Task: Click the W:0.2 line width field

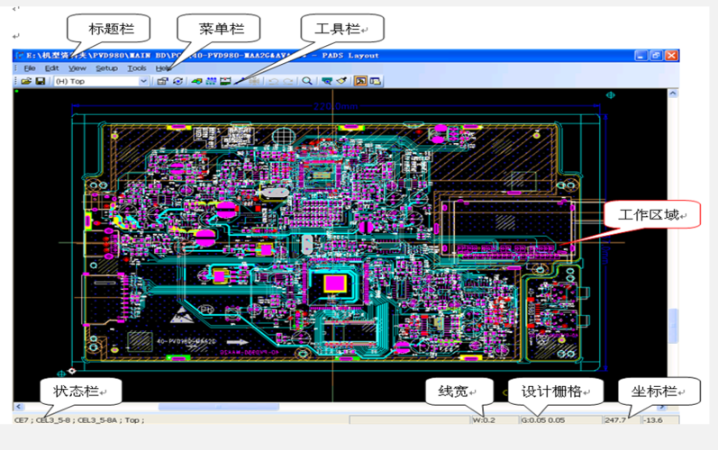Action: pyautogui.click(x=495, y=419)
